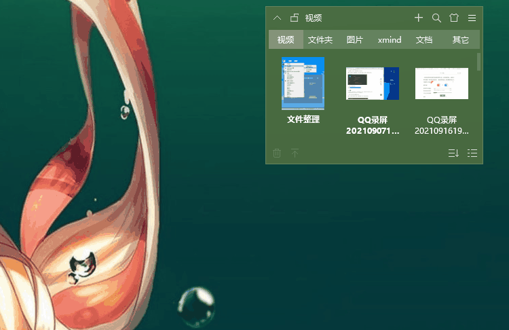The width and height of the screenshot is (509, 330).
Task: Click the lock/pin panel icon
Action: click(294, 18)
